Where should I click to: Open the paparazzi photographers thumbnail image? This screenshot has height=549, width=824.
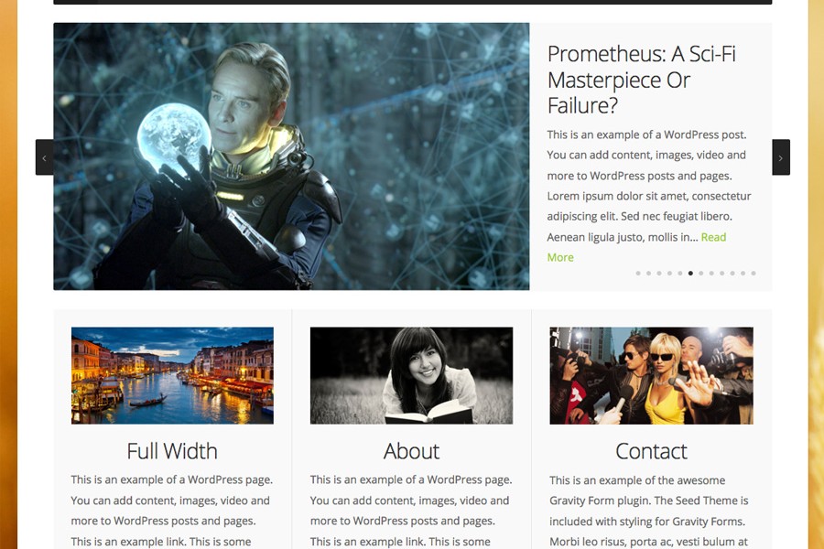pos(651,376)
